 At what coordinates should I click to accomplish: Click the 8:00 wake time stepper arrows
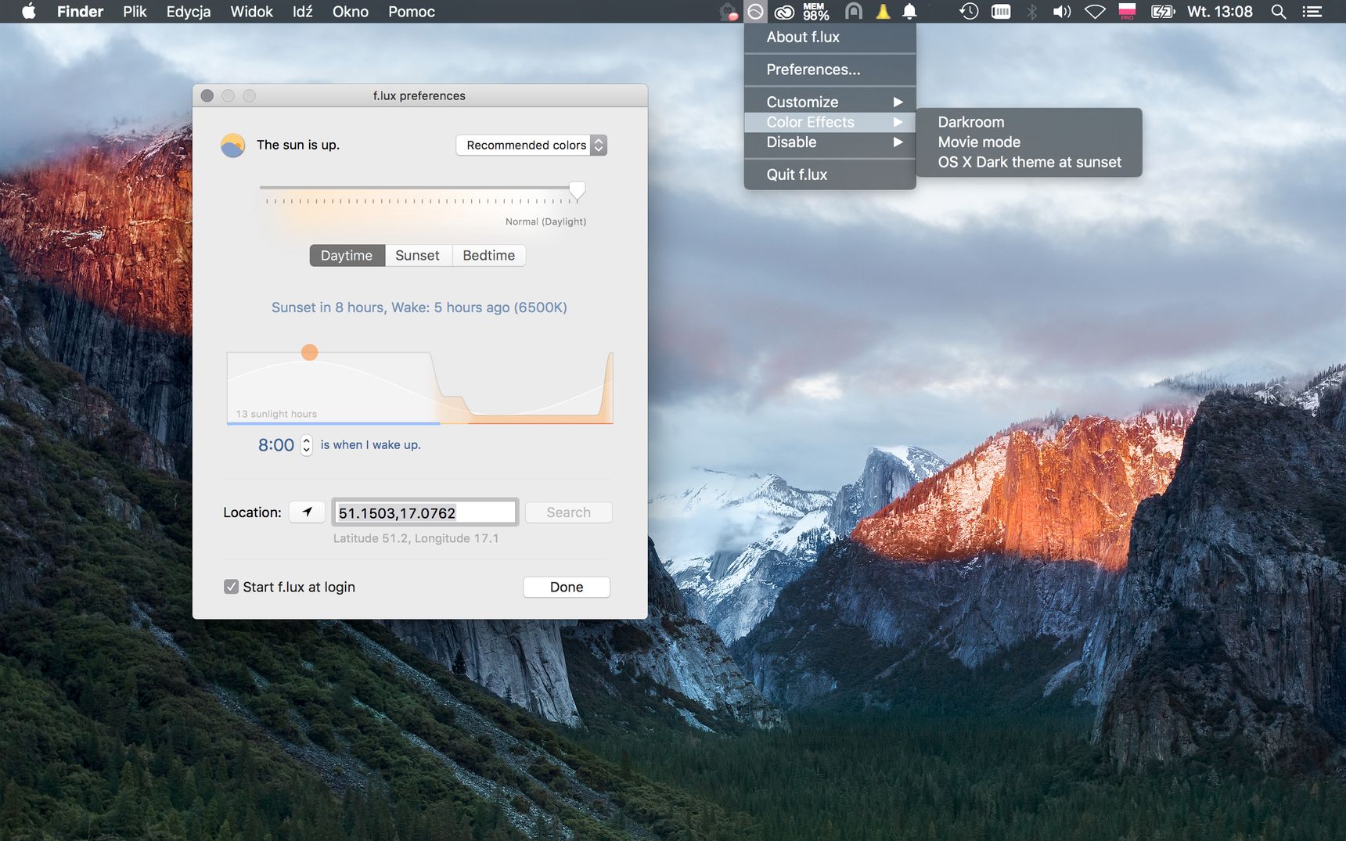click(x=307, y=445)
